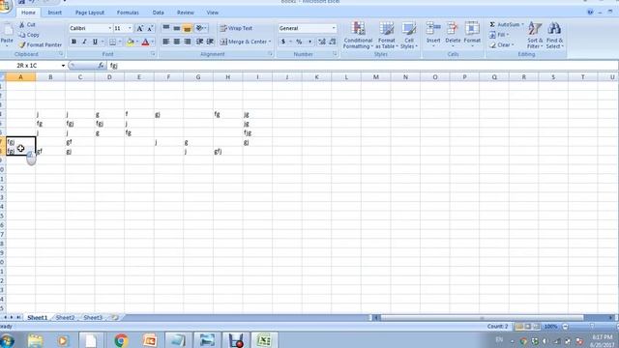The height and width of the screenshot is (348, 619).
Task: Apply Percent style
Action: click(x=299, y=42)
